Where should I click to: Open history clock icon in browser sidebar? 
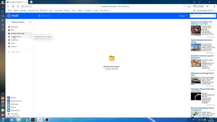3,11
